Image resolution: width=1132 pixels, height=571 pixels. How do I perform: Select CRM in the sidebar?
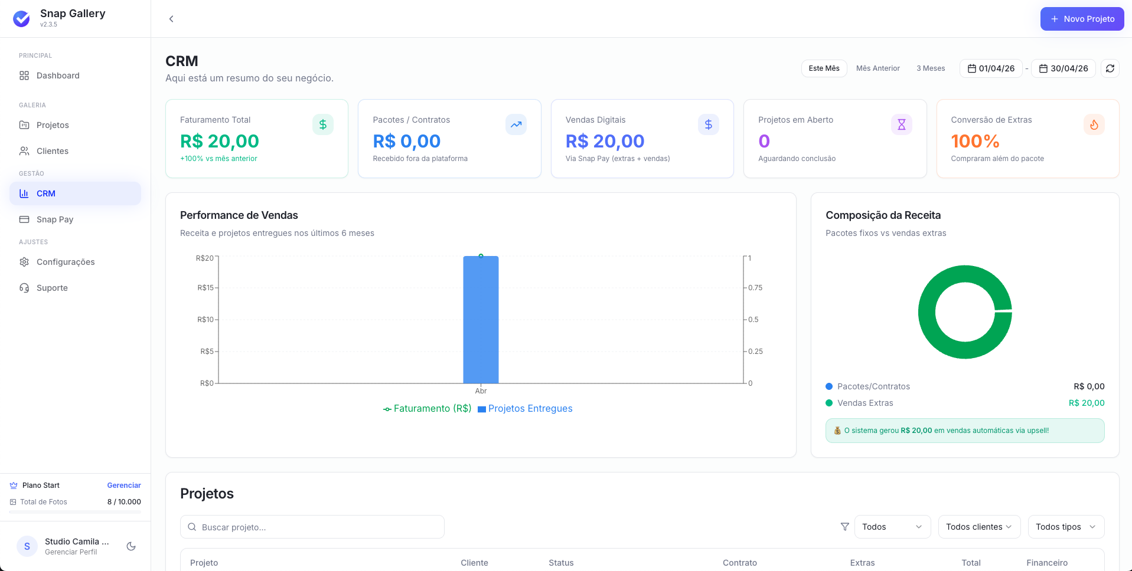[75, 193]
